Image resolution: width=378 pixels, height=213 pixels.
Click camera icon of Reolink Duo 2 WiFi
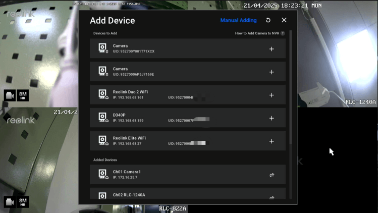pos(103,94)
